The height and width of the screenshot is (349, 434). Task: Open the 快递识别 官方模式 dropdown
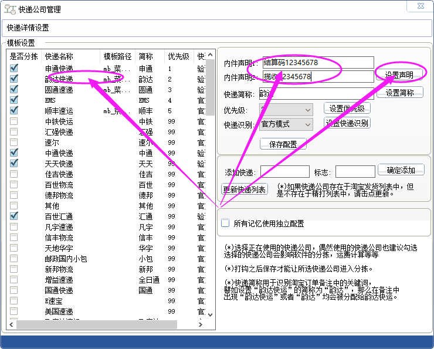coord(286,124)
